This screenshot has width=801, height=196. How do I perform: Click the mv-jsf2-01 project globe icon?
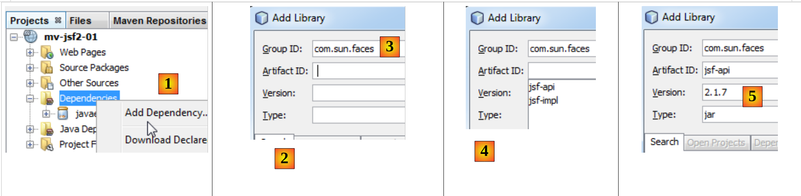click(x=31, y=37)
